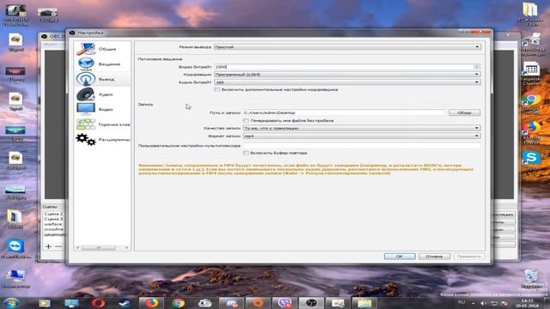Screen dimensions: 550x309
Task: Click the custom muxer settings input field
Action: [x=362, y=145]
